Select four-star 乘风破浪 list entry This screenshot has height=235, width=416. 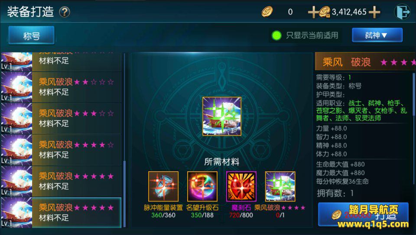pos(61,150)
